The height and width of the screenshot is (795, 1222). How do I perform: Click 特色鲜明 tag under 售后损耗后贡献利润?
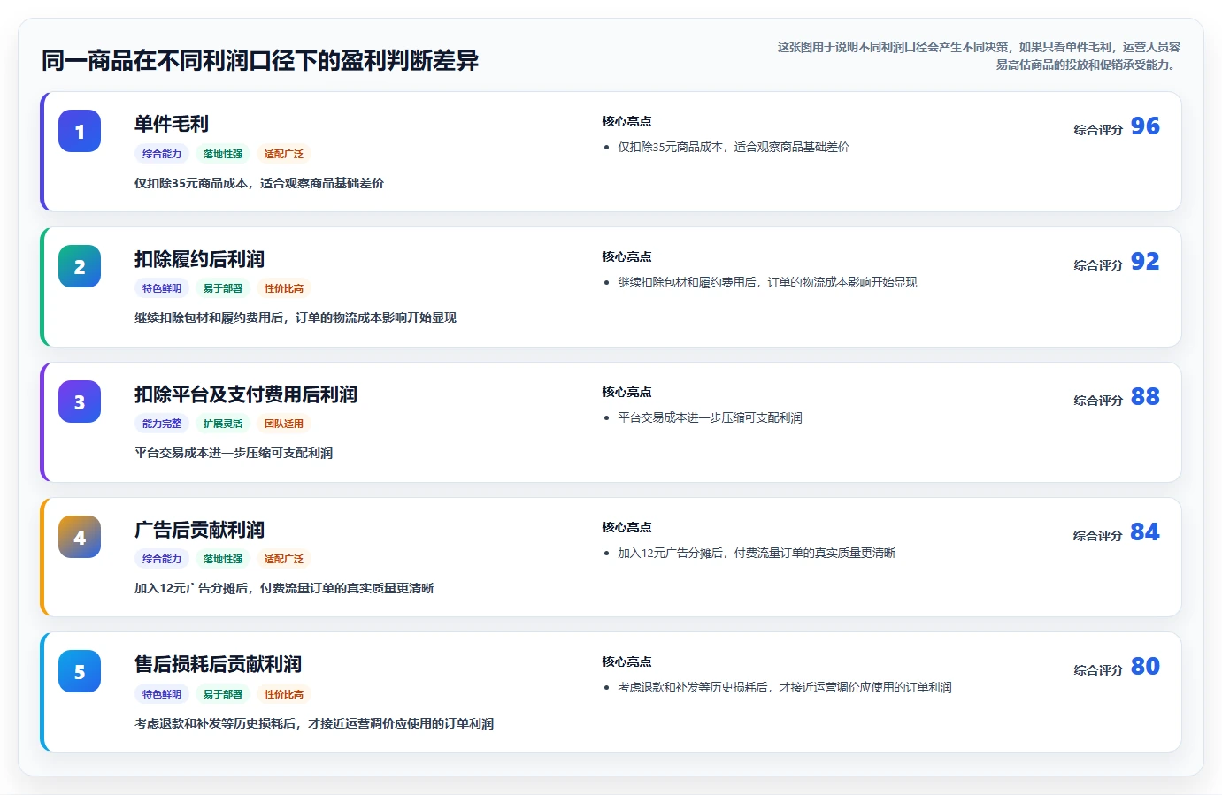click(x=162, y=694)
